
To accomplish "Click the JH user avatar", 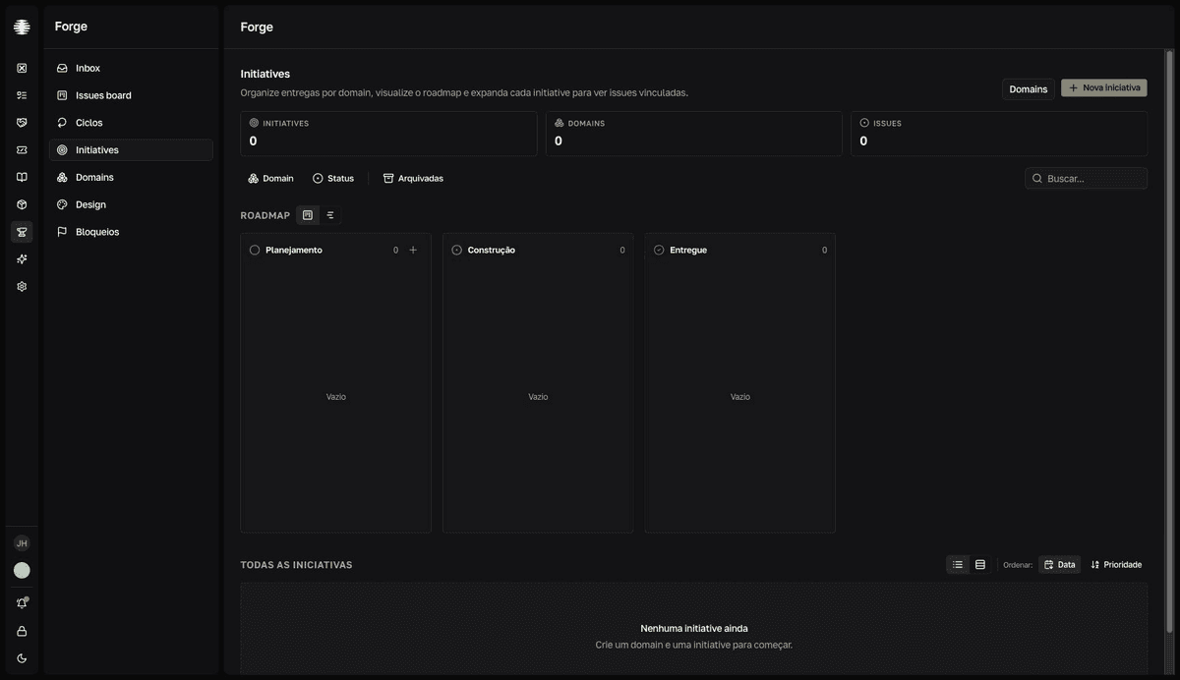I will pos(22,543).
